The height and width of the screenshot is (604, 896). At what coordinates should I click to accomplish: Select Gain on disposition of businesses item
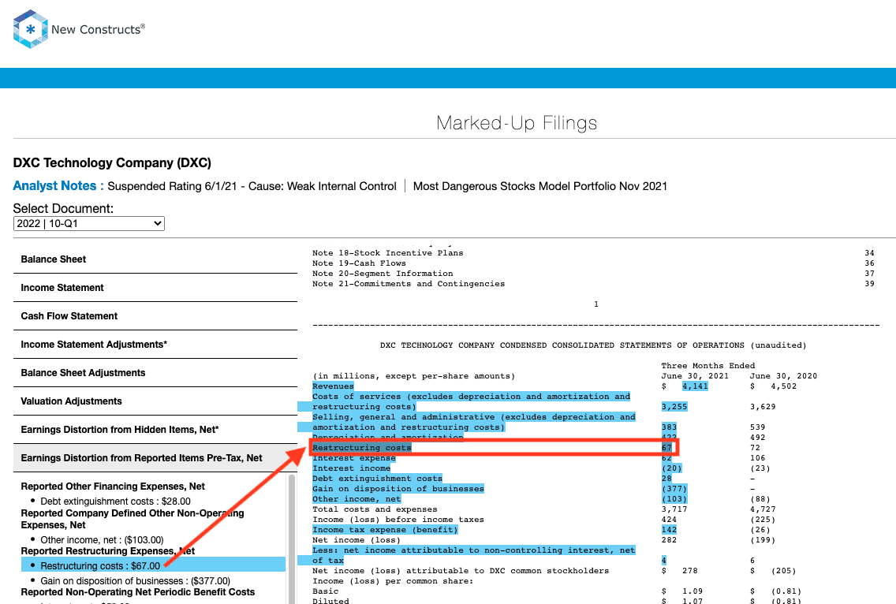coord(135,581)
